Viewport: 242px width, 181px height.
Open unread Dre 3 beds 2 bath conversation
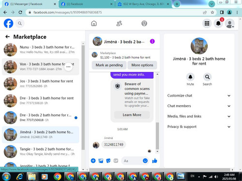coord(40,118)
